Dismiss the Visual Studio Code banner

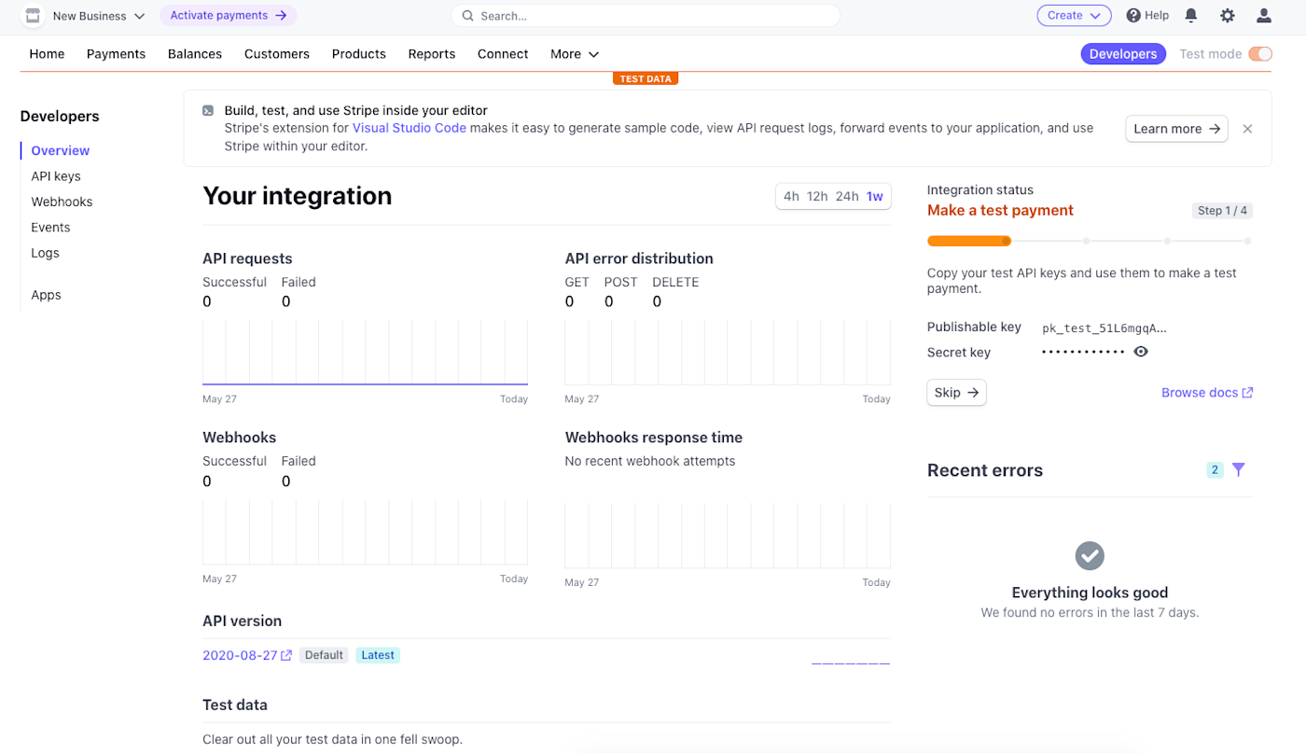point(1248,129)
